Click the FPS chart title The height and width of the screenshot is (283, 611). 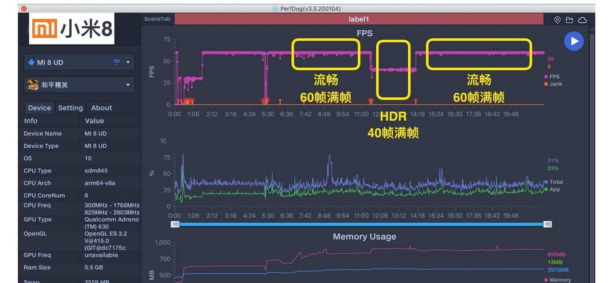(x=364, y=33)
